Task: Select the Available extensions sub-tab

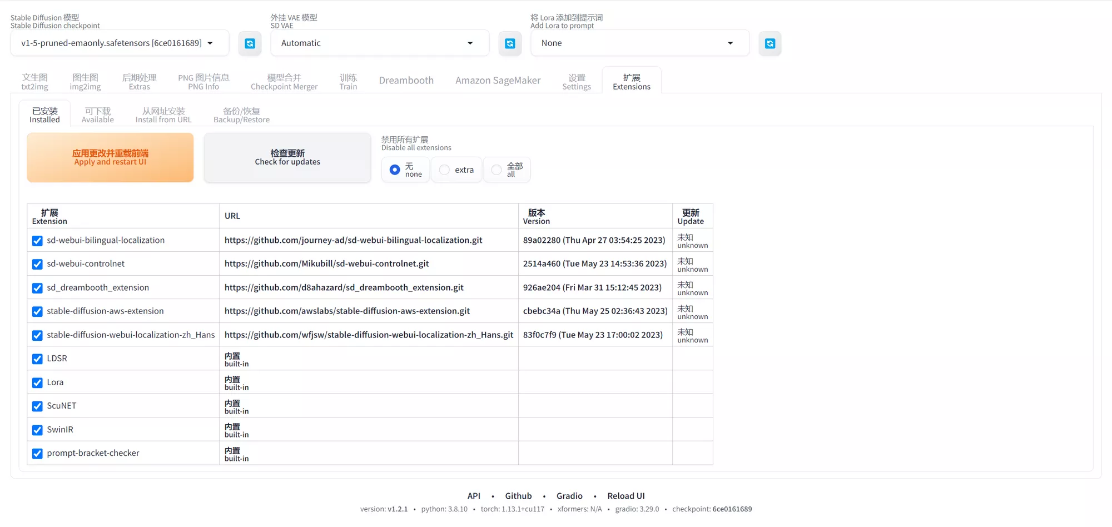Action: pos(98,115)
